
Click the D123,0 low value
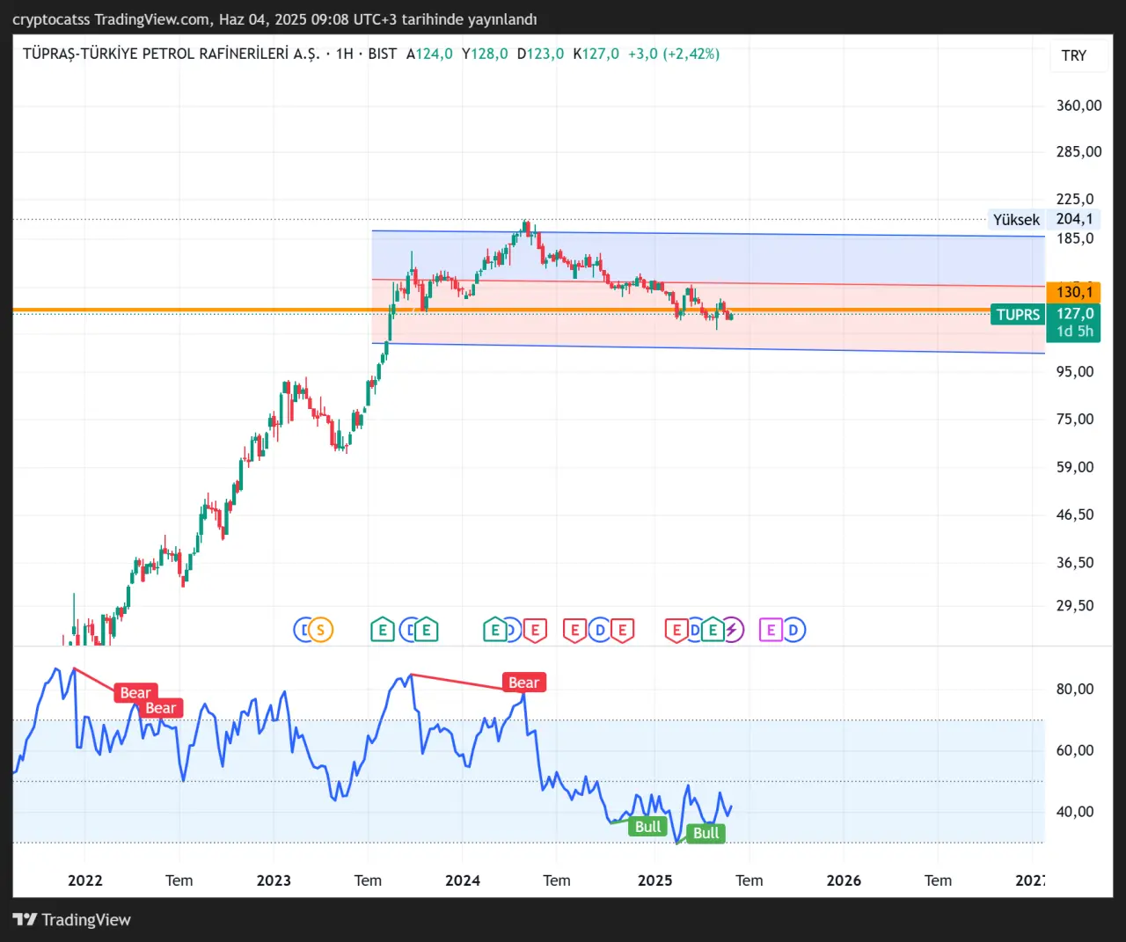540,54
